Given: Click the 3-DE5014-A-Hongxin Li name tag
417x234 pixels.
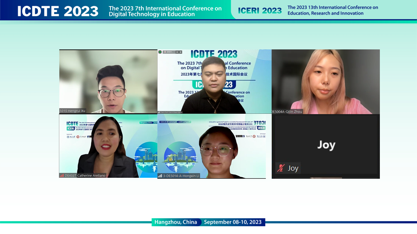Looking at the screenshot, I should coord(181,176).
